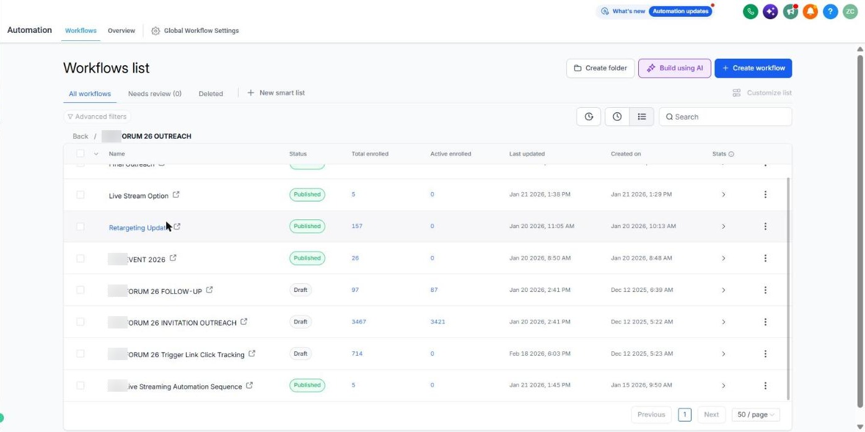Open the 50 / page dropdown

point(755,415)
